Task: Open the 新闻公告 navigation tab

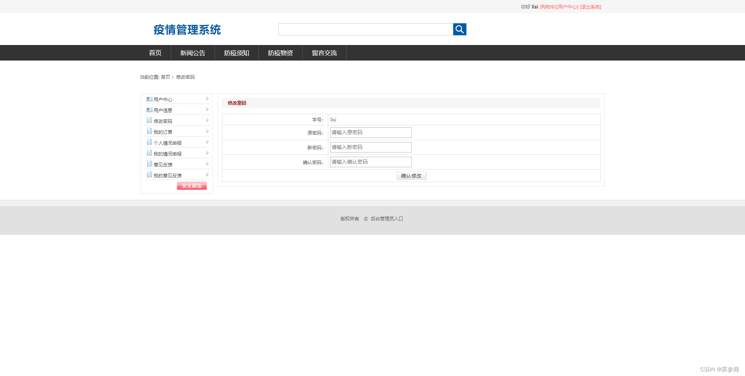Action: [193, 53]
